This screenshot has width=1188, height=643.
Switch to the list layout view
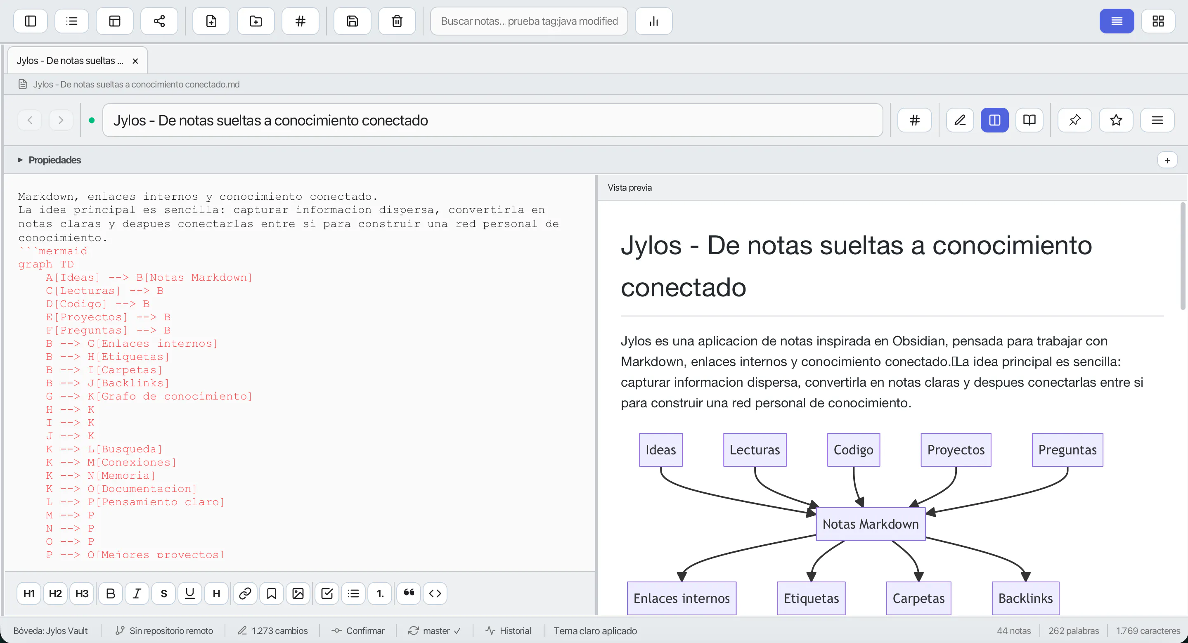[x=1117, y=21]
